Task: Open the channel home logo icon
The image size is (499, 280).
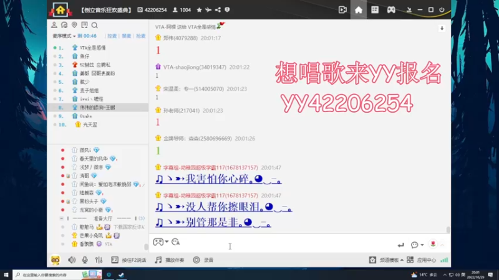Action: point(60,10)
